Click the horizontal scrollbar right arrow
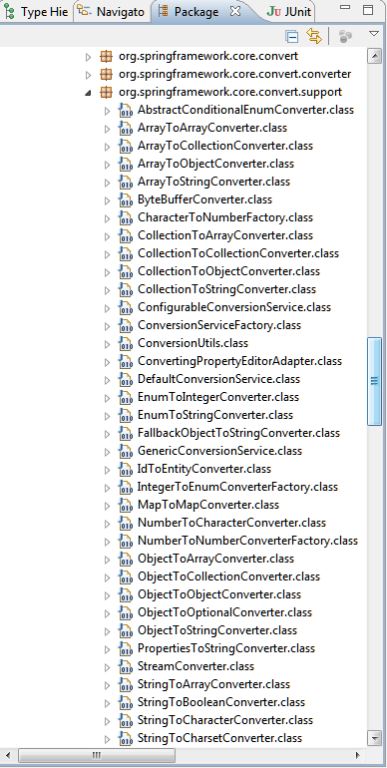This screenshot has width=387, height=768. (358, 755)
